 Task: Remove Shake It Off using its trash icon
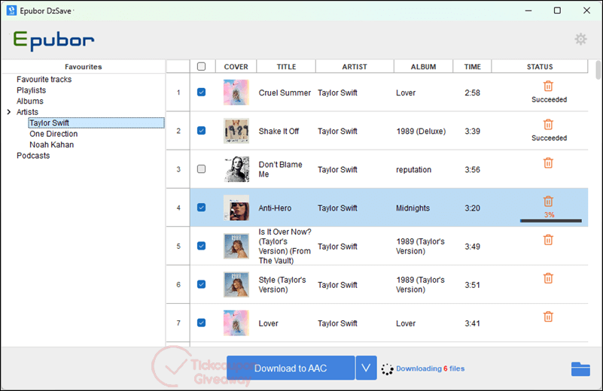pyautogui.click(x=548, y=125)
